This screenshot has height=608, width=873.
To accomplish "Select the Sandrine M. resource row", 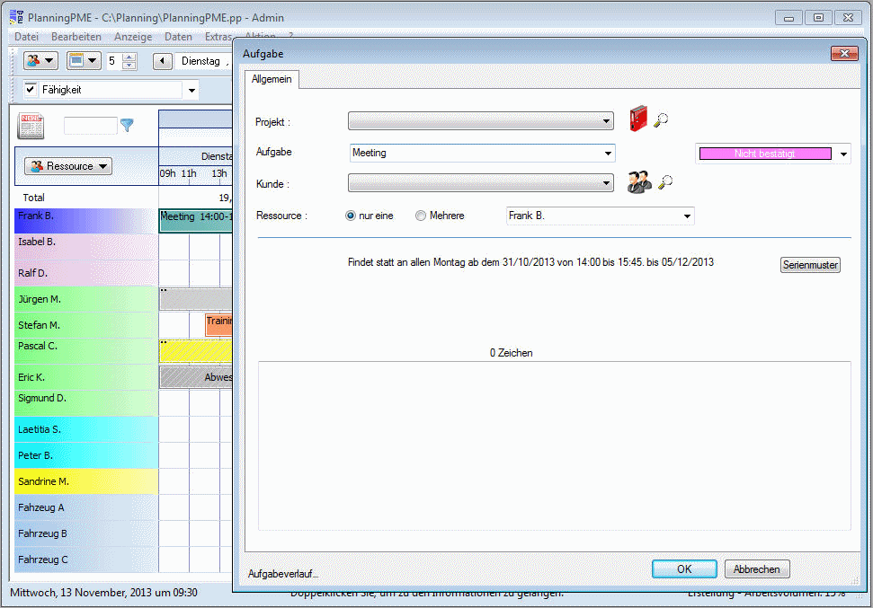I will pos(86,481).
